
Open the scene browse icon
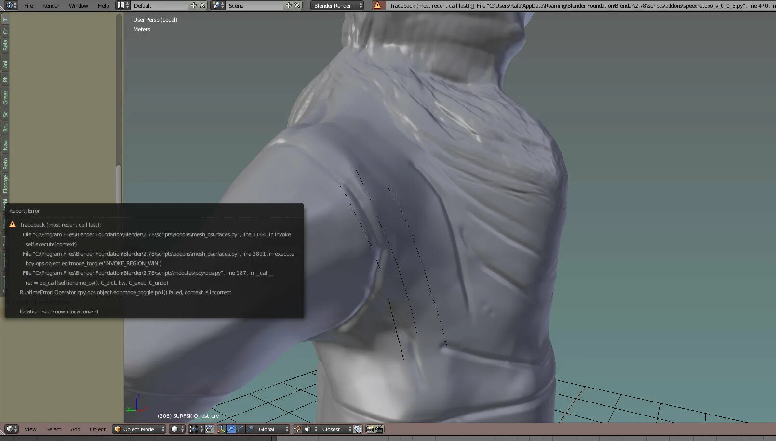pos(218,5)
